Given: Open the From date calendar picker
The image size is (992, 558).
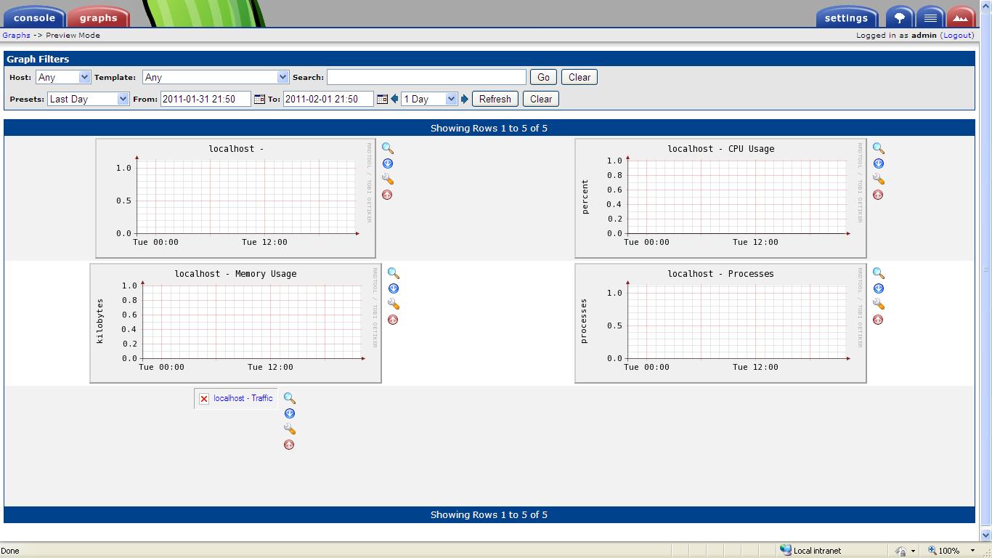Looking at the screenshot, I should (259, 99).
